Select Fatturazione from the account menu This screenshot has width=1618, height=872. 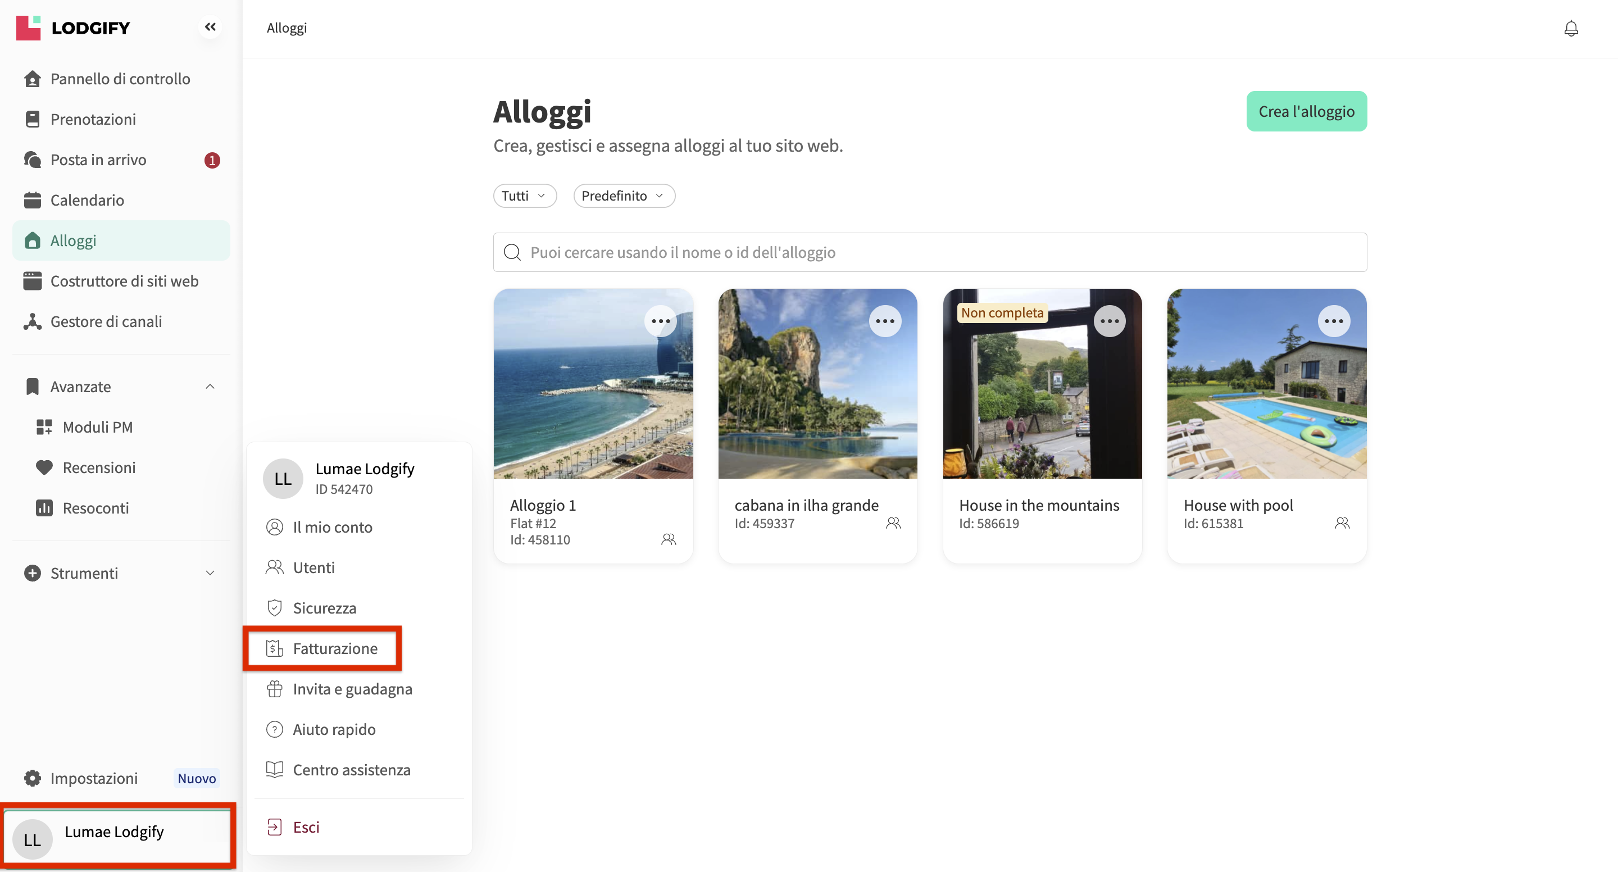point(335,648)
